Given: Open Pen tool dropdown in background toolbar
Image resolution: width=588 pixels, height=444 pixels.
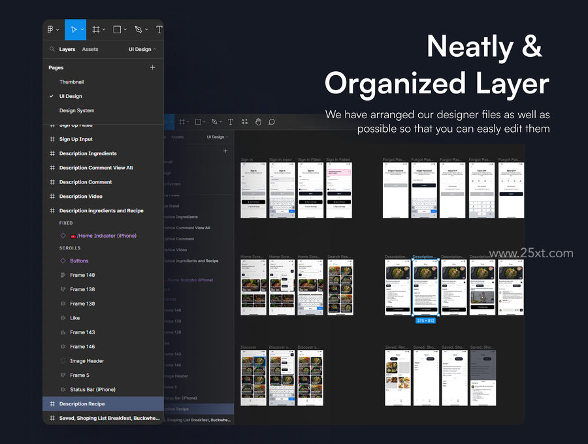Looking at the screenshot, I should (221, 121).
